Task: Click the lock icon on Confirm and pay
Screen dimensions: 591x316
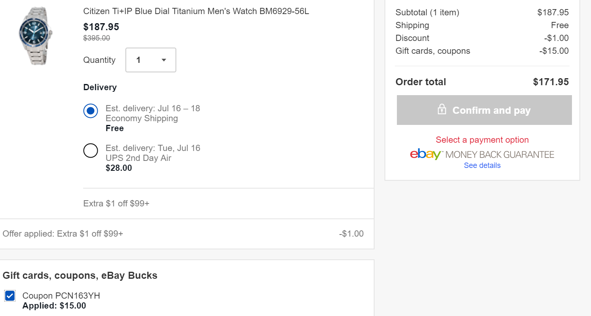Action: [442, 110]
